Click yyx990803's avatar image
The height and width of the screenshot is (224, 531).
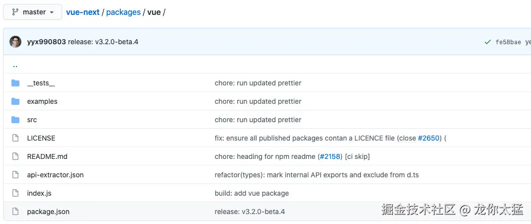15,42
